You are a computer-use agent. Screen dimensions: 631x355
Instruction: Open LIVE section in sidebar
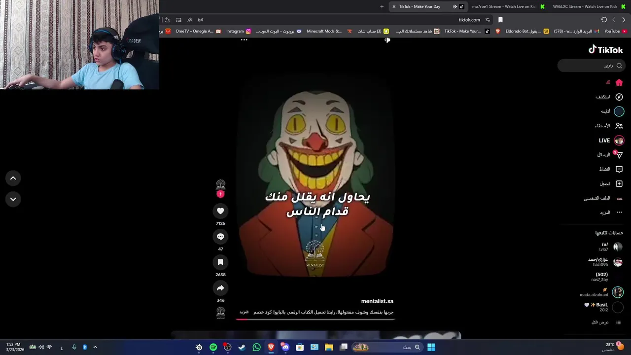coord(611,141)
